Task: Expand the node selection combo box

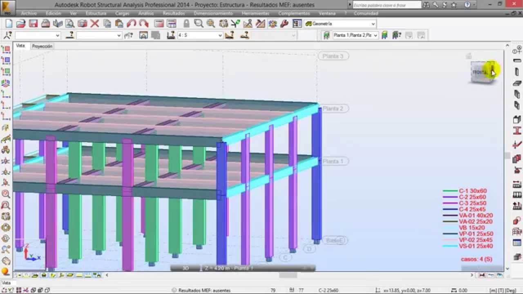Action: tap(58, 36)
